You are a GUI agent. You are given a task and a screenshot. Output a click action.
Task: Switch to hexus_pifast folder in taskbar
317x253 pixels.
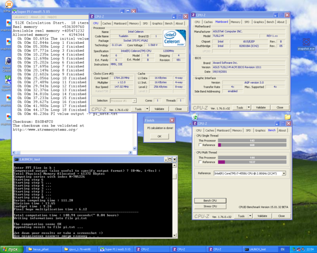click(43, 249)
